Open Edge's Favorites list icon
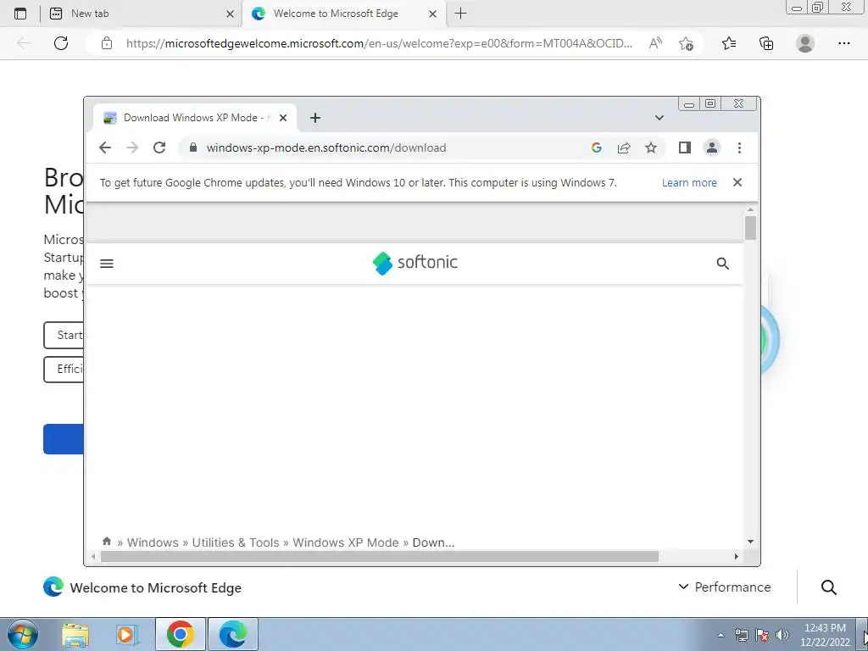This screenshot has height=651, width=868. click(x=729, y=43)
